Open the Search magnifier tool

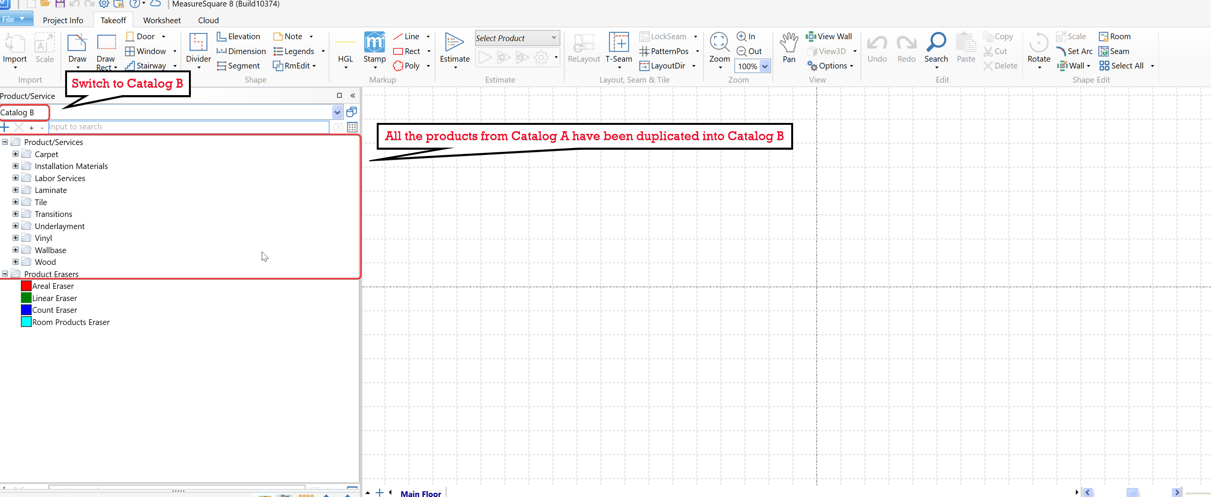click(936, 43)
